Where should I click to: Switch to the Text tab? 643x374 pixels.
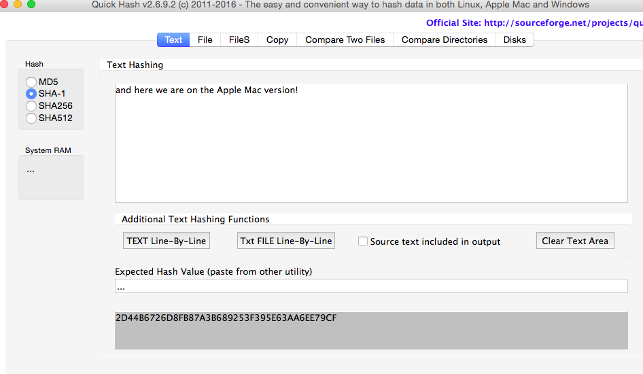coord(173,39)
